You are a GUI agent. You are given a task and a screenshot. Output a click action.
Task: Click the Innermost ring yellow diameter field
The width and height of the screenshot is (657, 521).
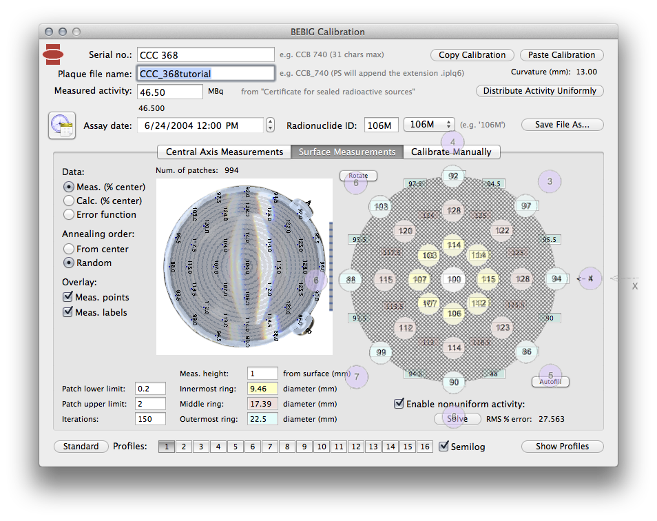click(262, 389)
